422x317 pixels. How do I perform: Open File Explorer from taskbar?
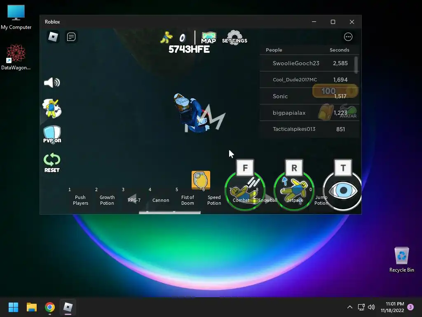31,307
